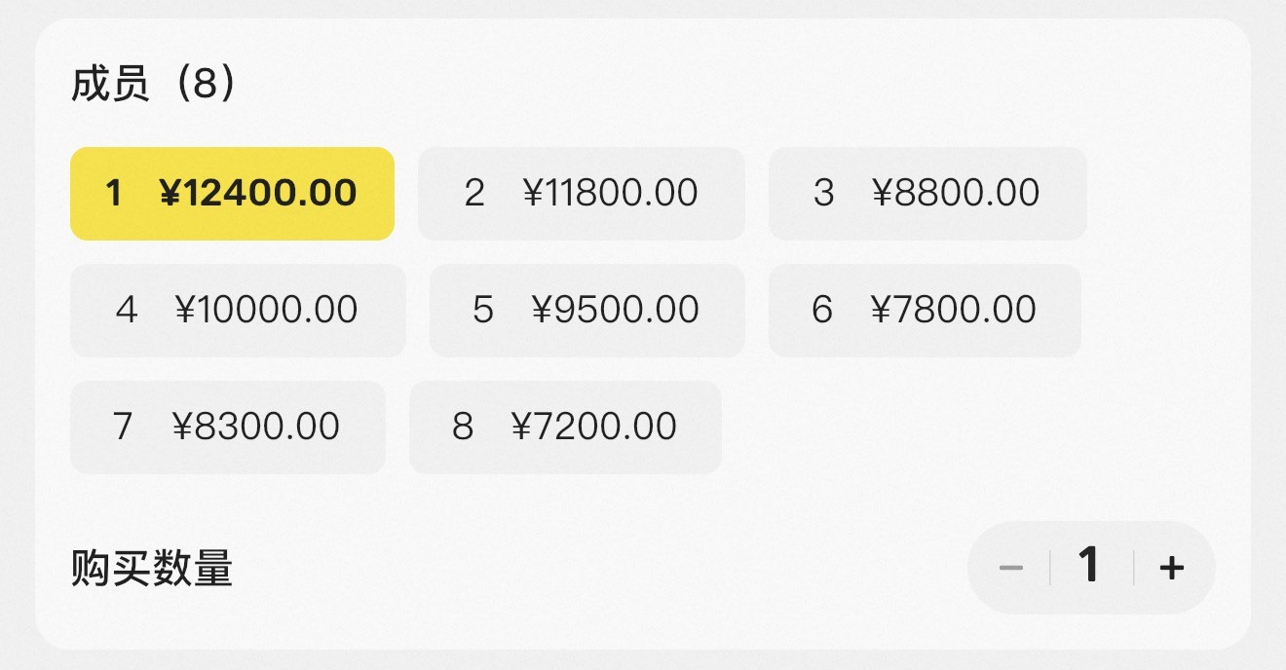The width and height of the screenshot is (1286, 670).
Task: Click the 购买数量 label
Action: (152, 568)
